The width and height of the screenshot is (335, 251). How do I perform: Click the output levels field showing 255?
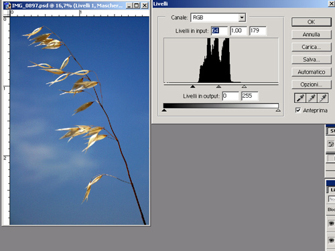click(x=250, y=96)
